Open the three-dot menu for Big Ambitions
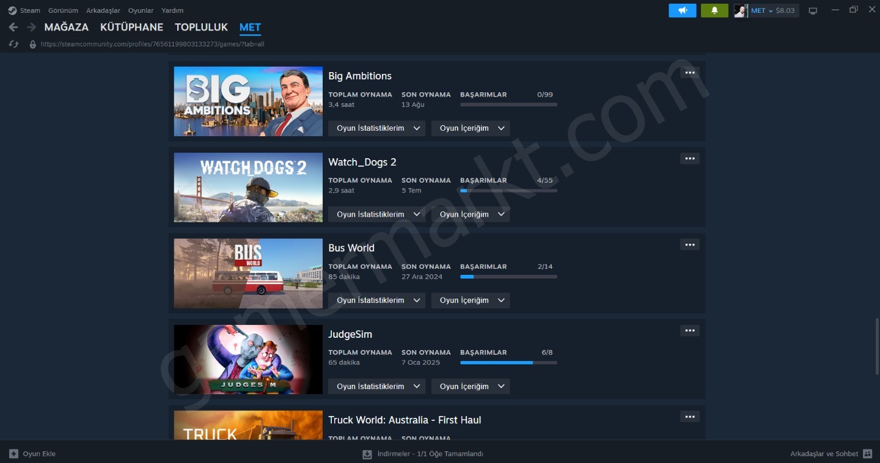The height and width of the screenshot is (463, 880). [690, 73]
